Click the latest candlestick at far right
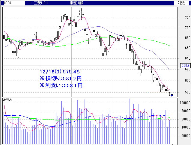This screenshot has width=191, height=145. (170, 94)
